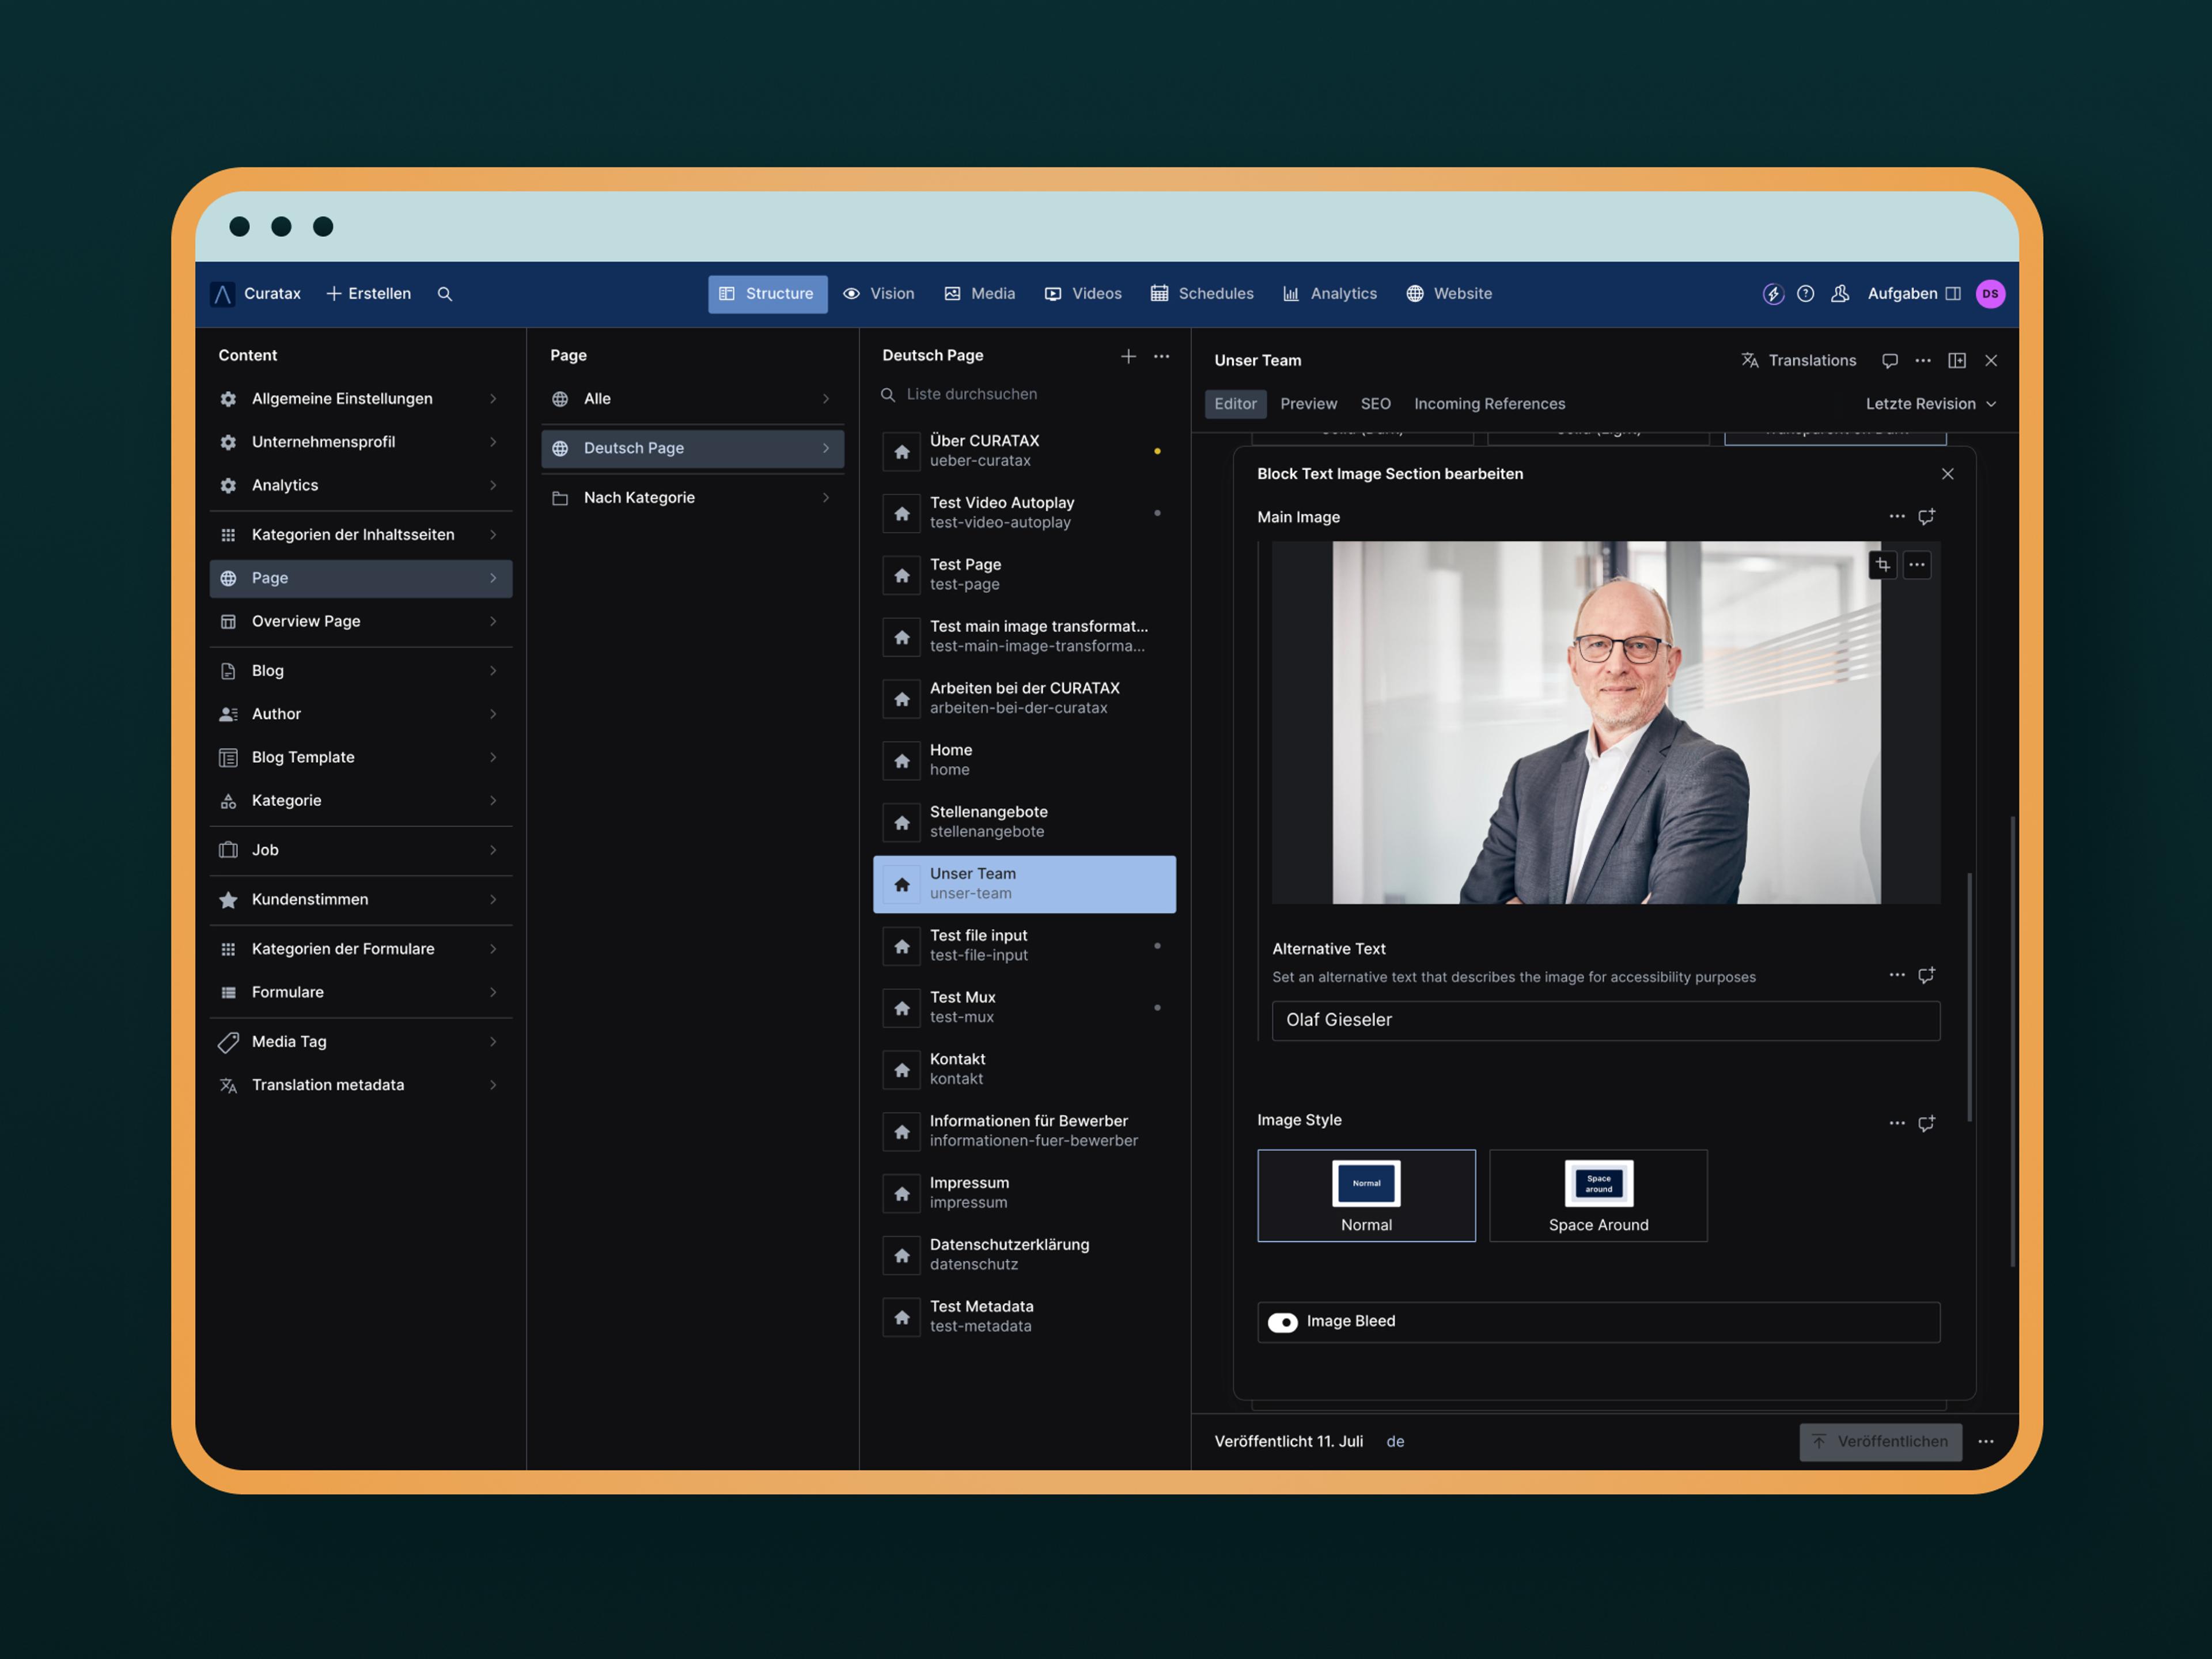Add comment to Alternative Text field
The image size is (2212, 1659).
1926,975
